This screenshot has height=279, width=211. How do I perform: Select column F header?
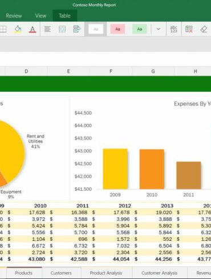(111, 71)
